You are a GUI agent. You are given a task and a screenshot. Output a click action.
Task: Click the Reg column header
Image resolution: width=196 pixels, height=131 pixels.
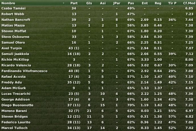coord(158,3)
